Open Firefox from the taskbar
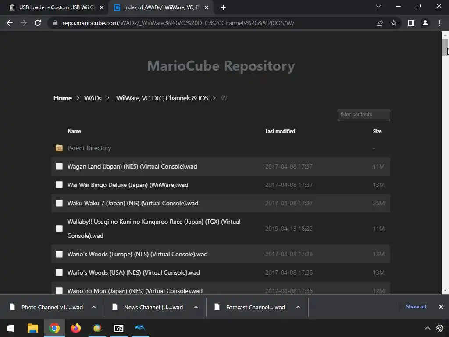The width and height of the screenshot is (449, 337). [x=75, y=328]
